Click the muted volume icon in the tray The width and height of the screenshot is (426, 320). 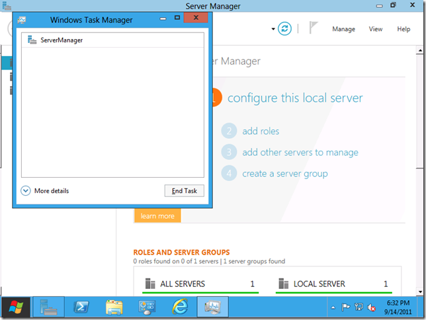click(x=371, y=307)
